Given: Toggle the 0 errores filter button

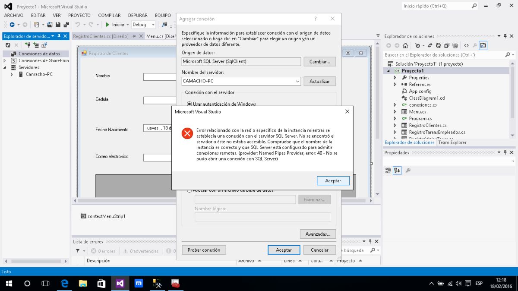Looking at the screenshot, I should point(103,251).
